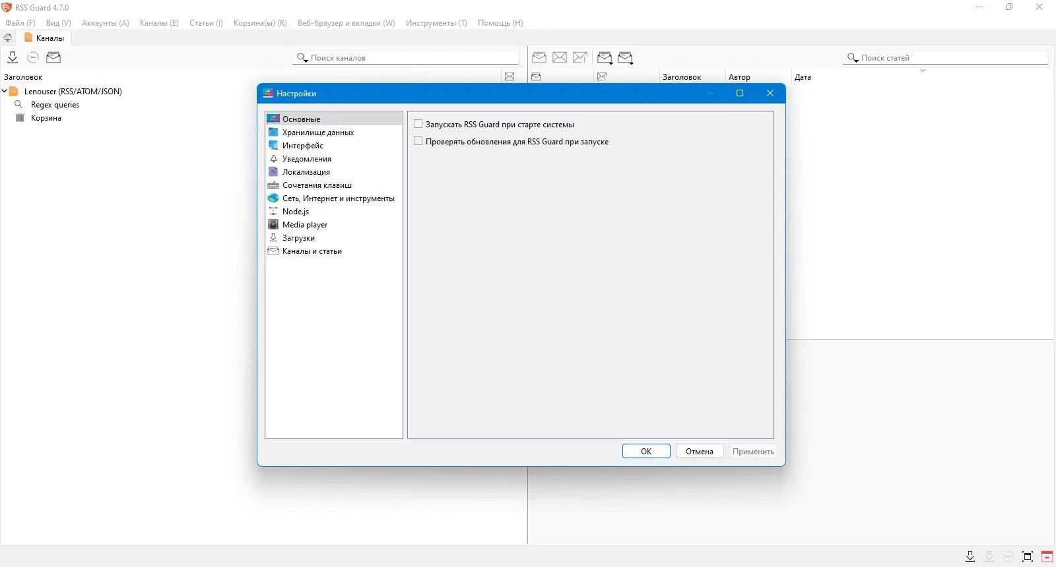This screenshot has height=567, width=1056.
Task: Select Корзина in the channels tree
Action: click(x=46, y=117)
